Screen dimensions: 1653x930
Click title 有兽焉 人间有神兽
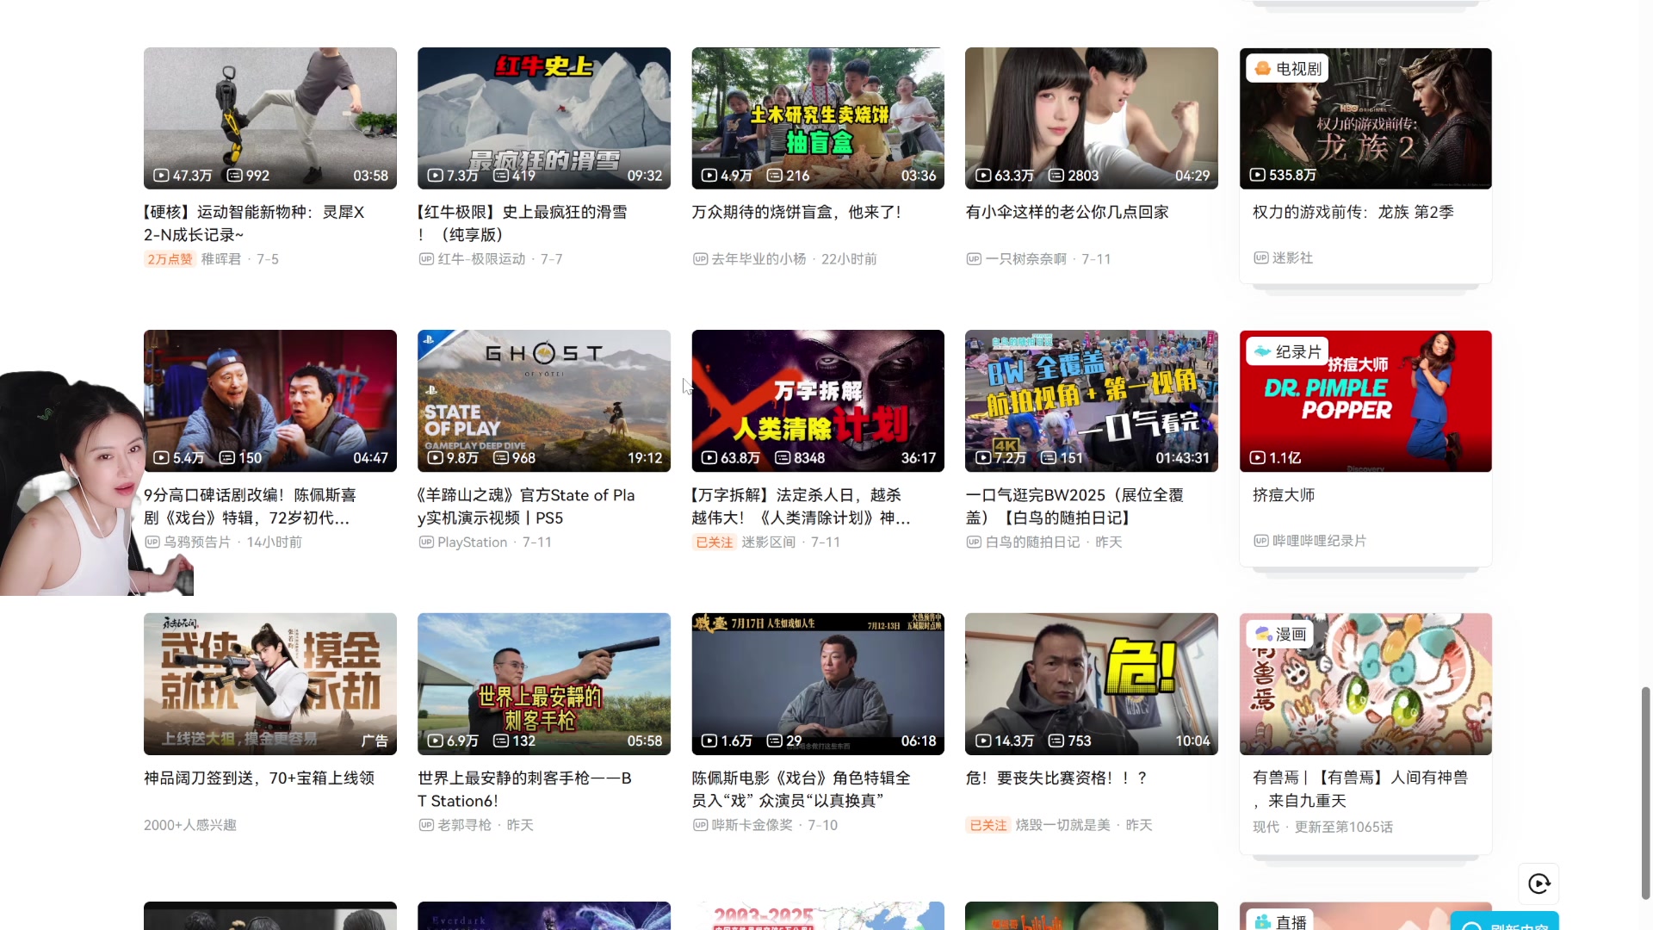tap(1360, 790)
